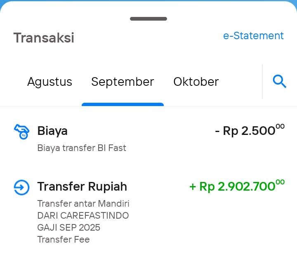Open the e-Statement link
The width and height of the screenshot is (297, 269).
(253, 36)
